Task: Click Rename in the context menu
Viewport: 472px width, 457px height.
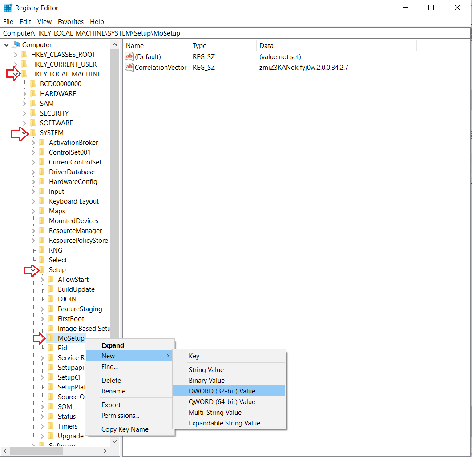Action: click(130, 391)
